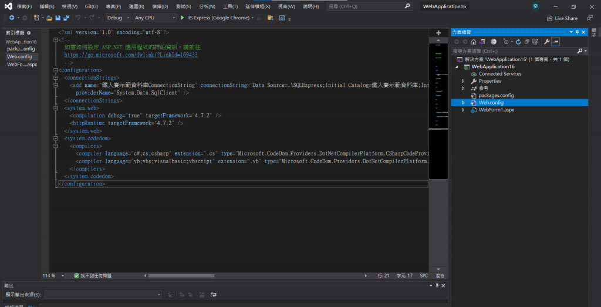Refresh Solution Explorer with circular arrow icon
This screenshot has height=307, width=601.
tap(518, 42)
